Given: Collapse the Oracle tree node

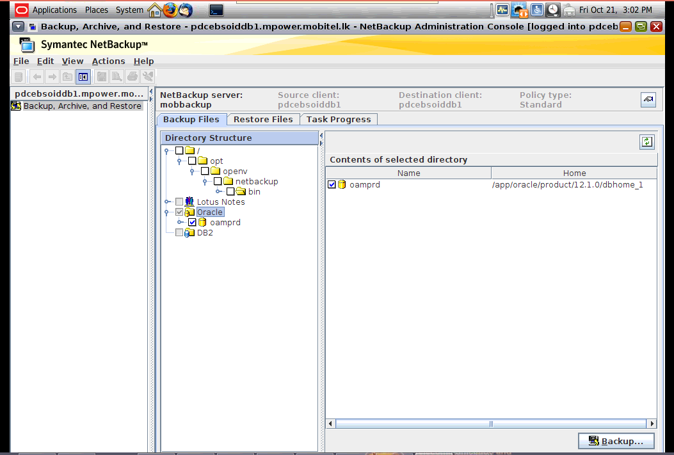Looking at the screenshot, I should 168,212.
